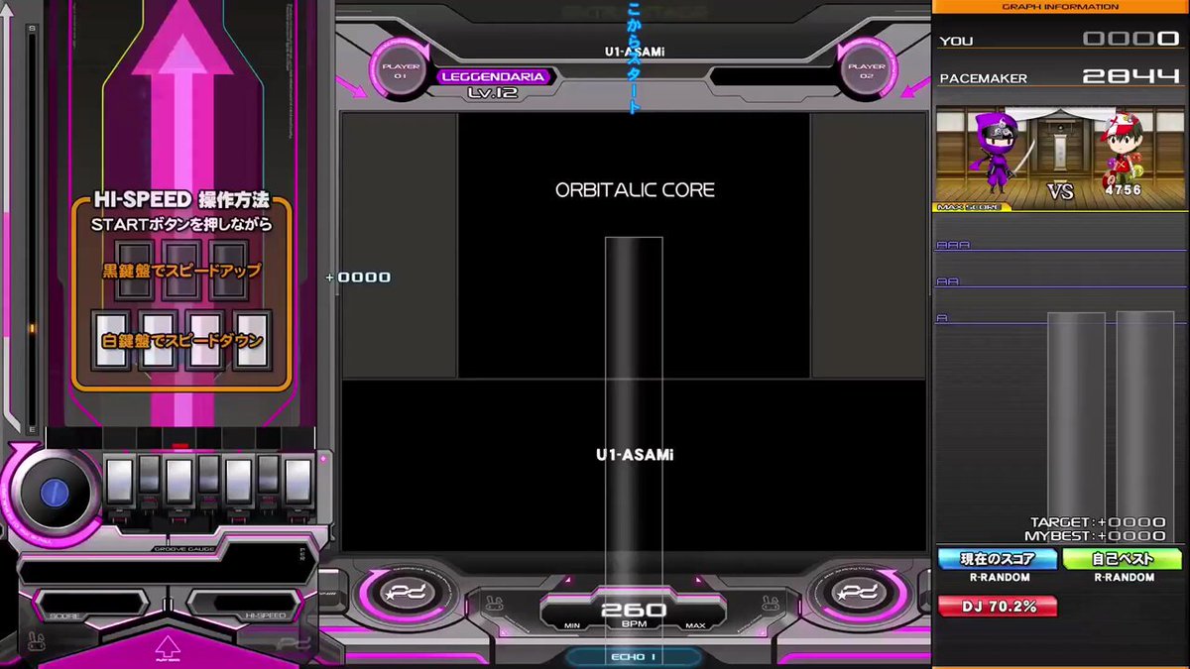Screen dimensions: 1190x669
Task: Click the PLAYER 02 badge
Action: pyautogui.click(x=866, y=69)
